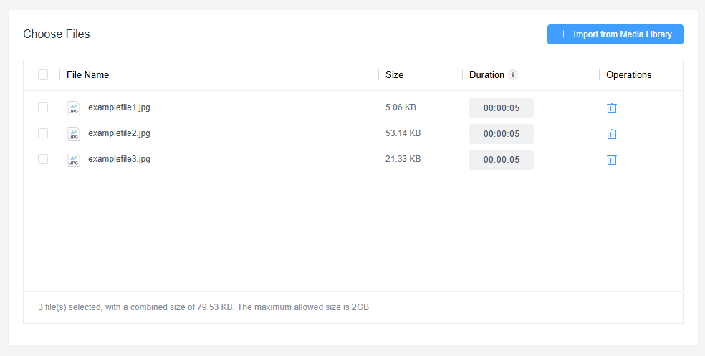Image resolution: width=705 pixels, height=356 pixels.
Task: Delete examplefile2.jpg using its trash icon
Action: (x=611, y=134)
